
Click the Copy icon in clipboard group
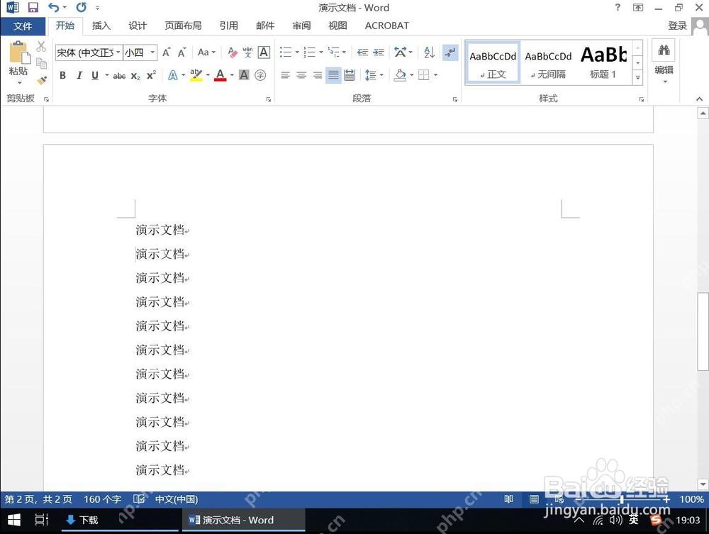coord(41,63)
